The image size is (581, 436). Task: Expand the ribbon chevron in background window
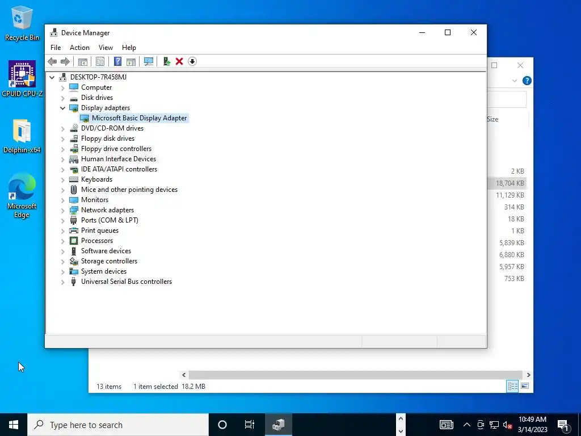pos(514,81)
